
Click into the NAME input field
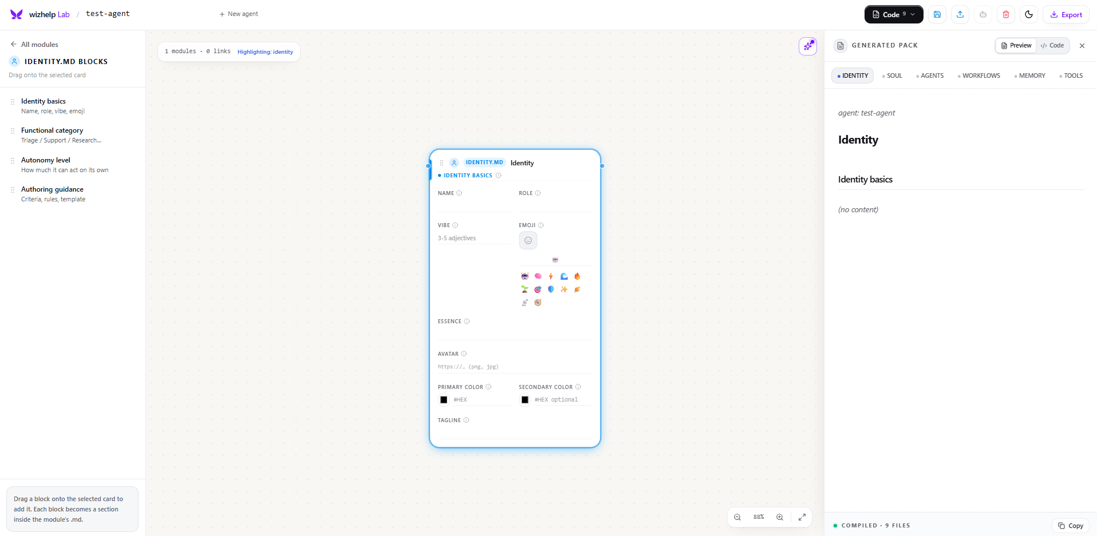(474, 205)
